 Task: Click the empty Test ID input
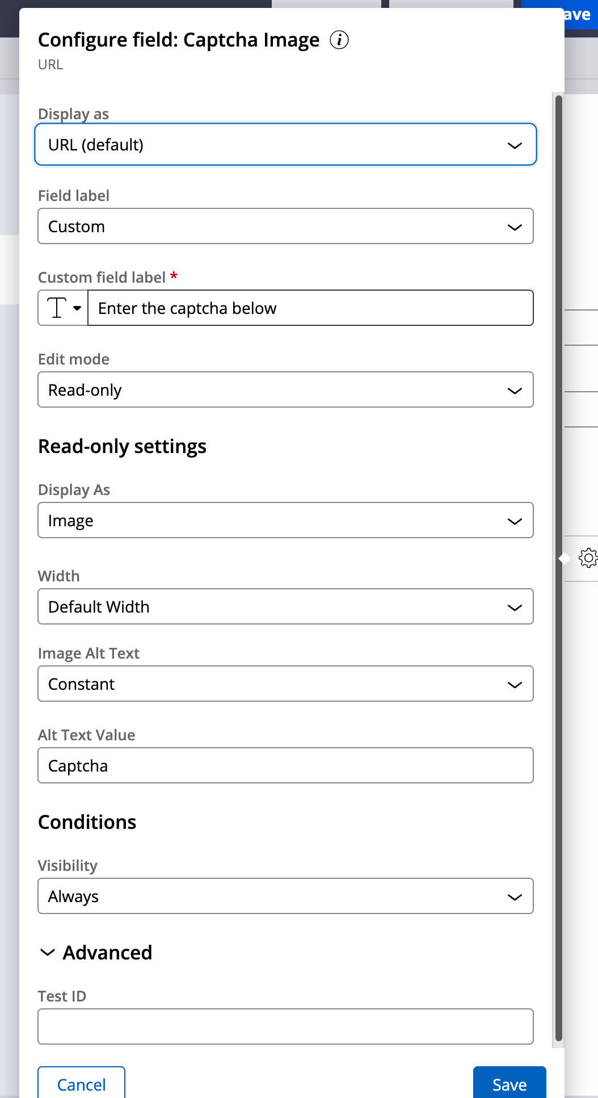(x=285, y=1026)
